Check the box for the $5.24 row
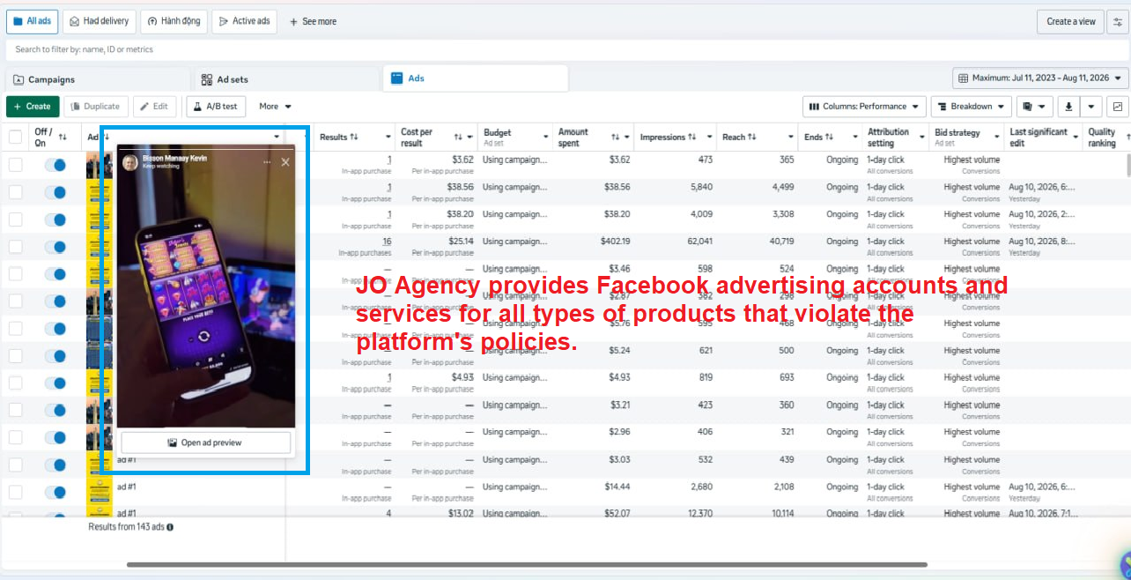The image size is (1131, 580). 15,356
